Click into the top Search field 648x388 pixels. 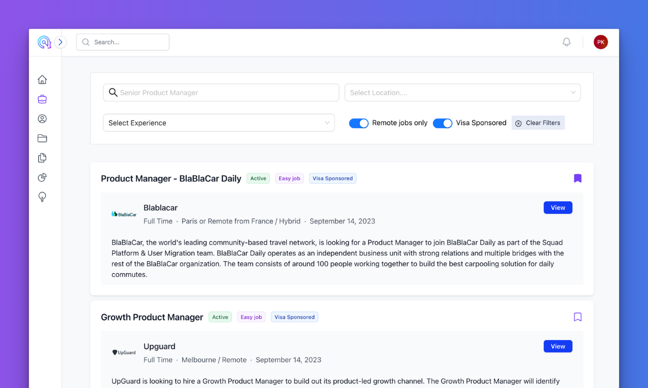pyautogui.click(x=122, y=42)
